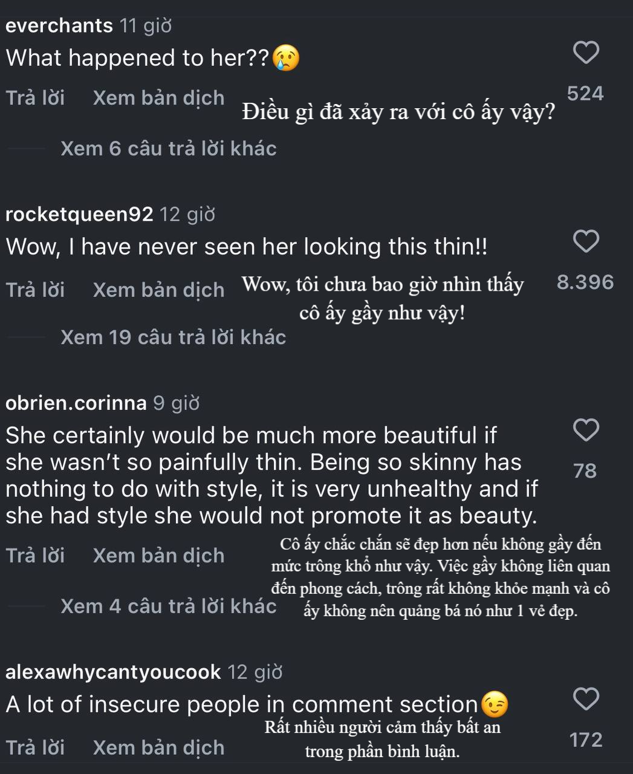Translate the "insecure people" comment
Screen dimensions: 633x774
click(x=158, y=748)
